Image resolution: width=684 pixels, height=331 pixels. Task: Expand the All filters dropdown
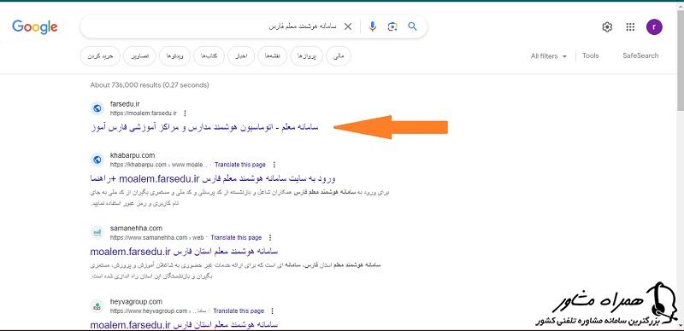(x=549, y=55)
